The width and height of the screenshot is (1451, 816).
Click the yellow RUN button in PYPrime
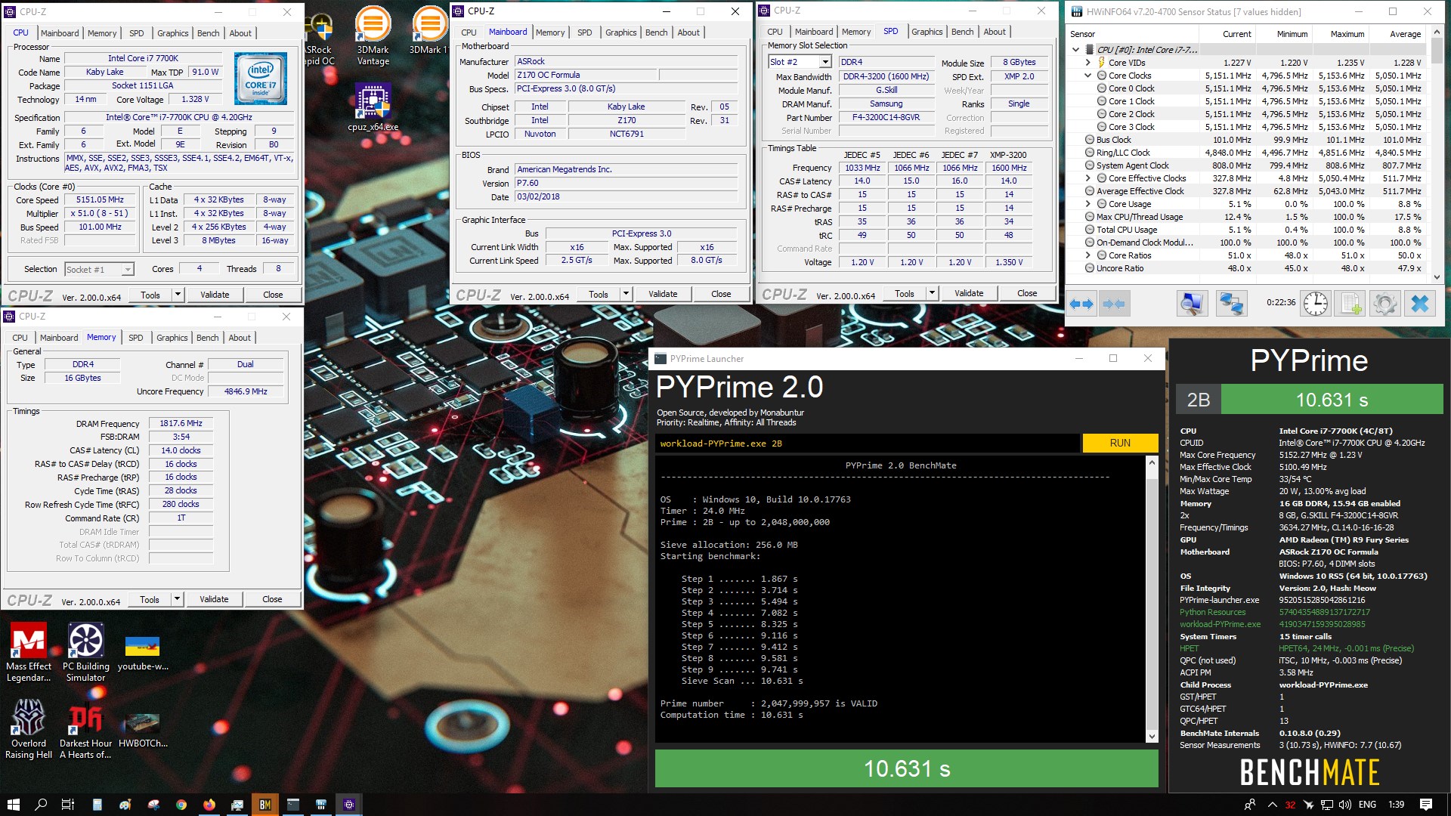tap(1120, 443)
